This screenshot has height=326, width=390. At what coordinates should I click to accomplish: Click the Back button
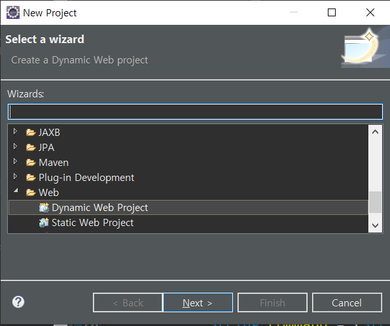(x=128, y=302)
